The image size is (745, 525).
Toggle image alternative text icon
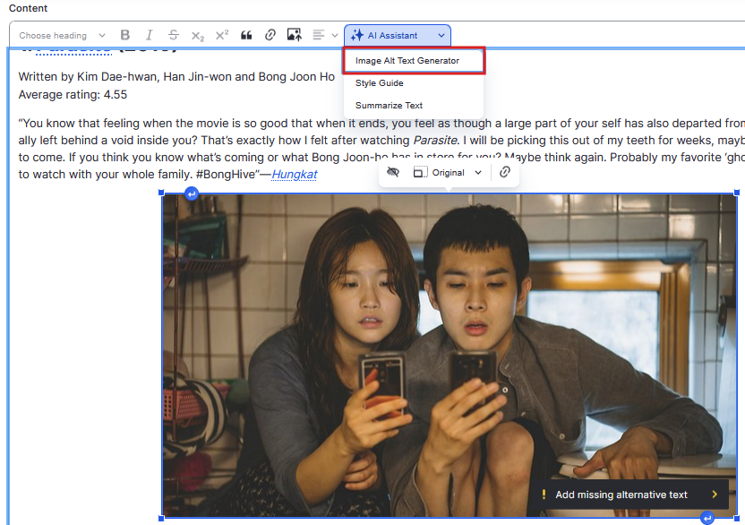coord(393,173)
